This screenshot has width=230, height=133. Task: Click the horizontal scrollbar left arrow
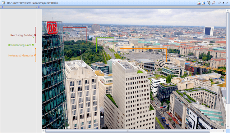click(44, 131)
